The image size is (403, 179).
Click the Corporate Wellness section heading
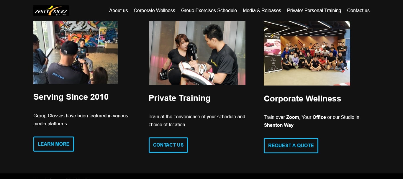coord(302,98)
